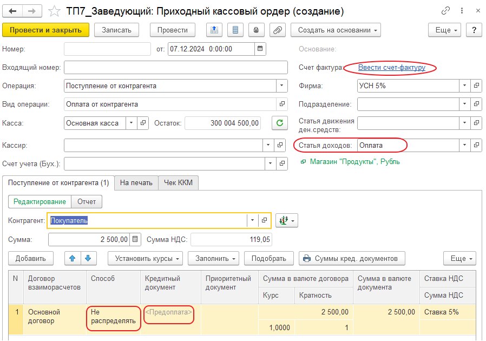Open the Фирма item with its open icon
This screenshot has width=486, height=341.
pyautogui.click(x=476, y=86)
